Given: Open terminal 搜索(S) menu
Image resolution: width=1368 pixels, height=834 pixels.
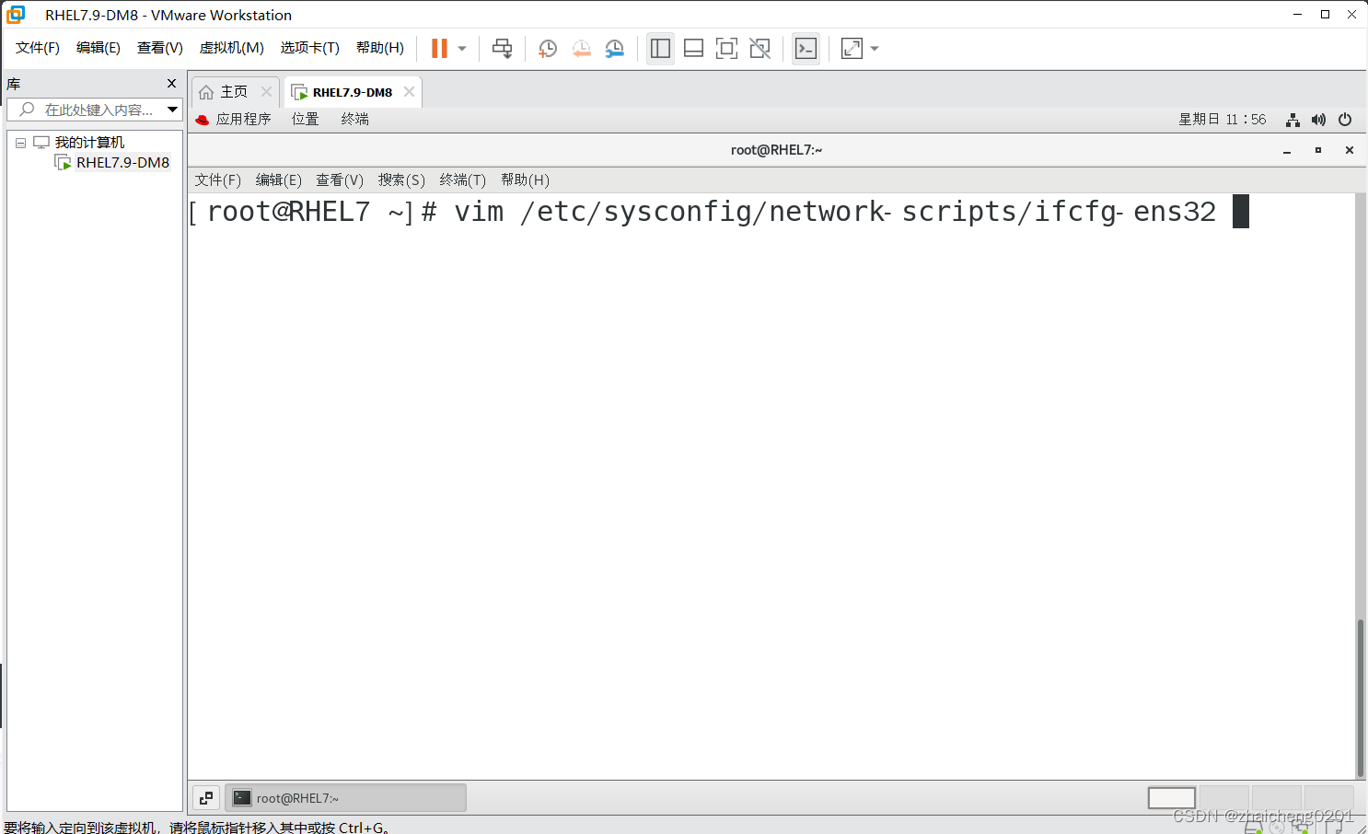Looking at the screenshot, I should point(401,180).
